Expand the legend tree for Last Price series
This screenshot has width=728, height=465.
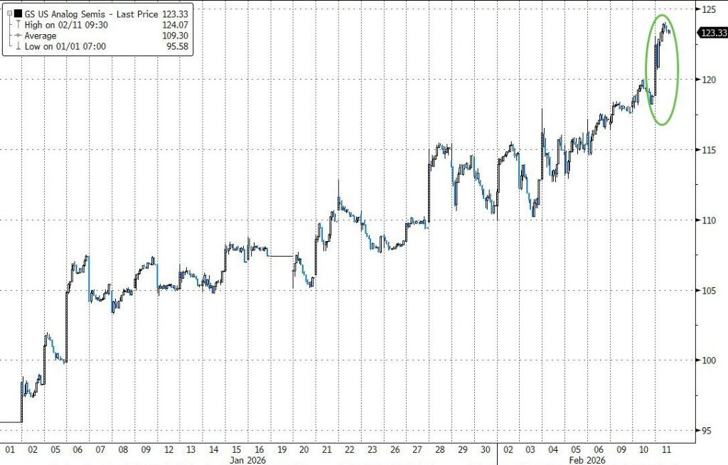tap(9, 13)
